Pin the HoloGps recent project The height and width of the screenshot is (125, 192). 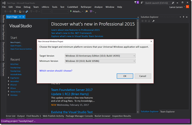(x=8, y=95)
